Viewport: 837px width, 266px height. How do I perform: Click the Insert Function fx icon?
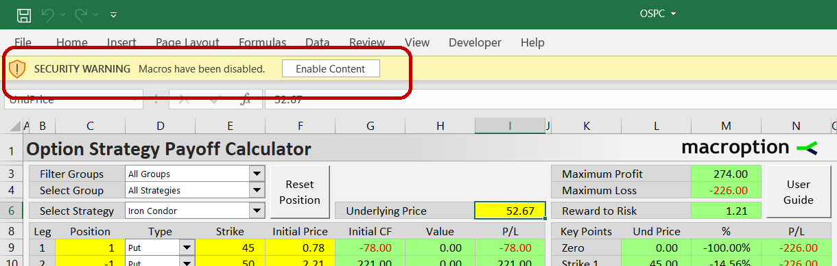pos(246,100)
